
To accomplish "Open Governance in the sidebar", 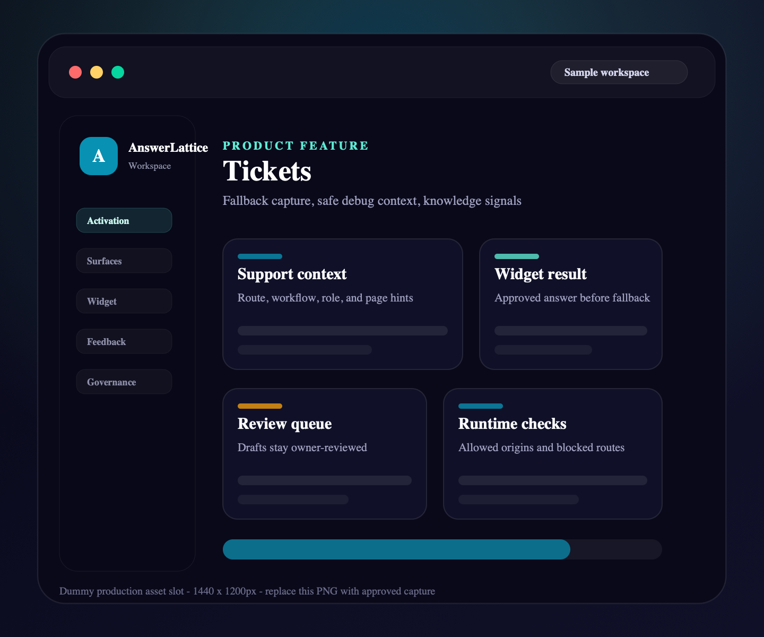I will click(124, 382).
